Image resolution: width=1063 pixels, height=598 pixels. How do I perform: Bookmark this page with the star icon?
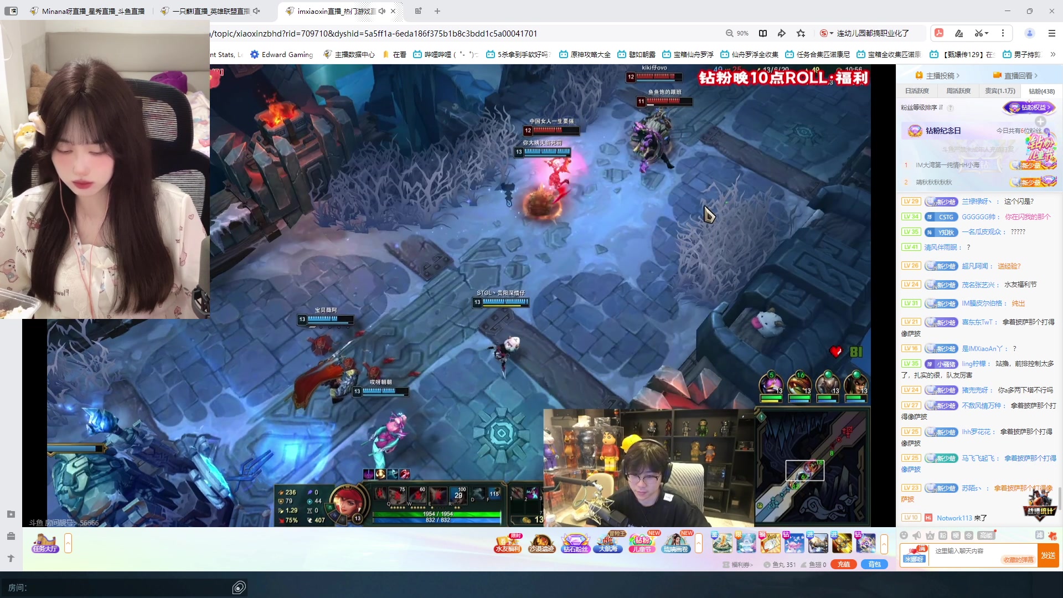[x=801, y=33]
